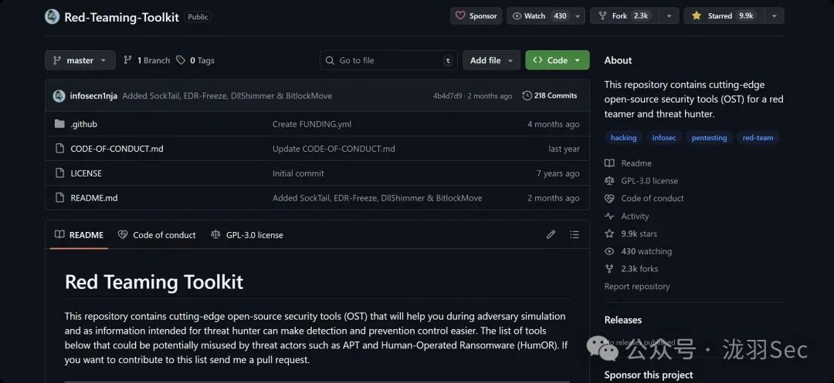The height and width of the screenshot is (383, 834).
Task: Click the eye icon beside 430 watching
Action: [609, 251]
